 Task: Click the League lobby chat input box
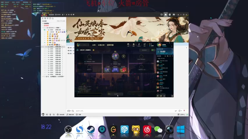point(90,95)
